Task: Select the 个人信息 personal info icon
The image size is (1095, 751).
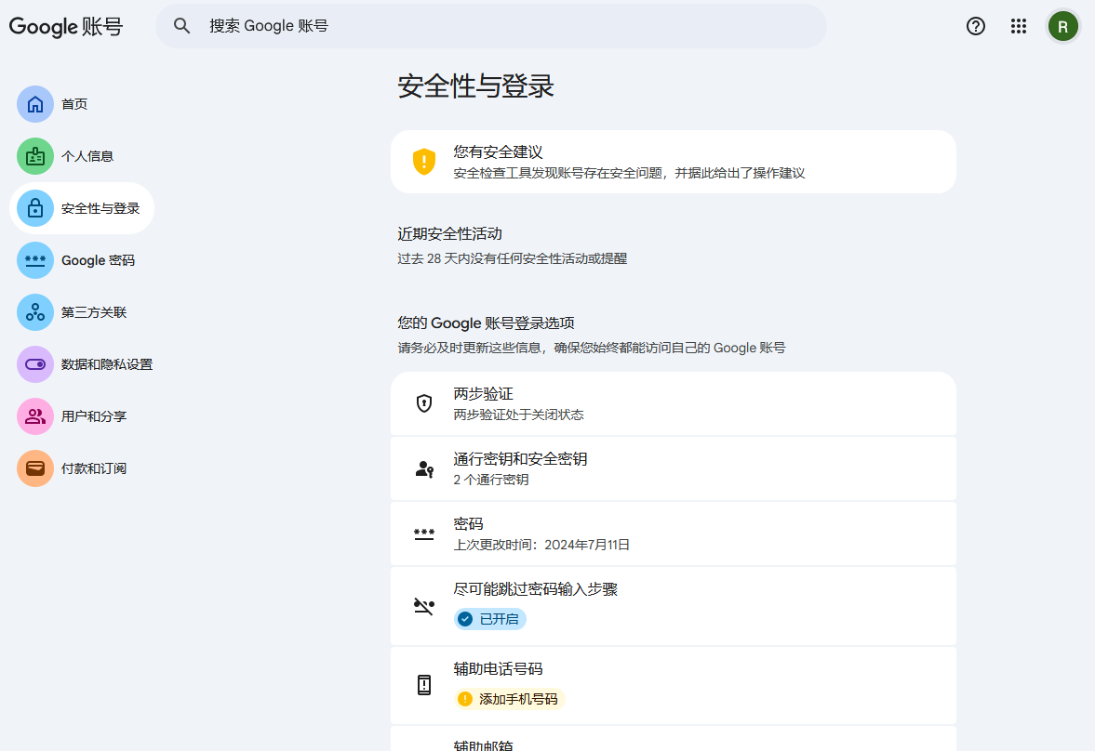Action: pos(34,156)
